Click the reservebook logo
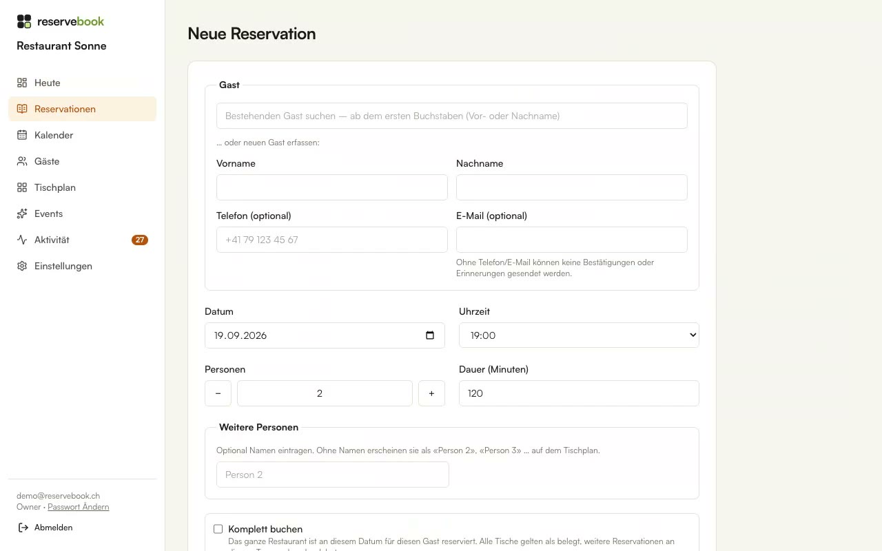Viewport: 882px width, 551px height. point(61,21)
